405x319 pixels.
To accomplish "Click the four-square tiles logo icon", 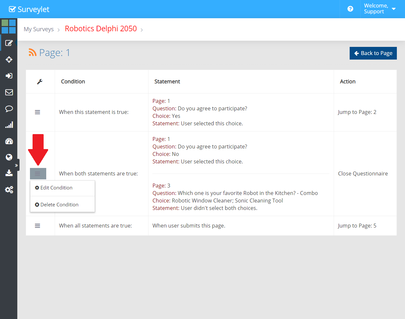I will (x=8, y=26).
